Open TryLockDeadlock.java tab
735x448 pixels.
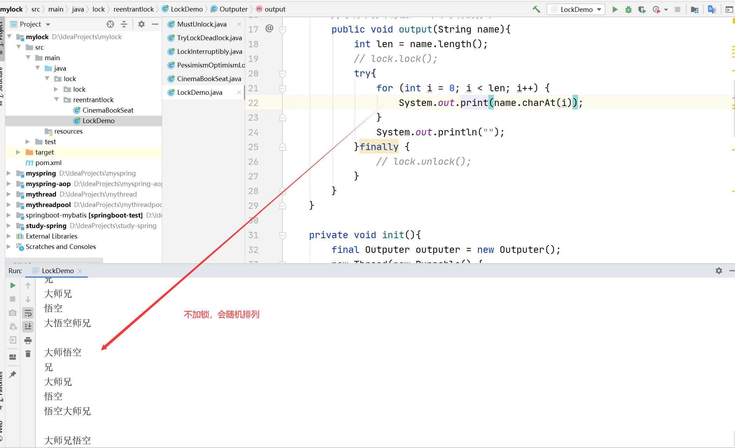click(x=209, y=38)
